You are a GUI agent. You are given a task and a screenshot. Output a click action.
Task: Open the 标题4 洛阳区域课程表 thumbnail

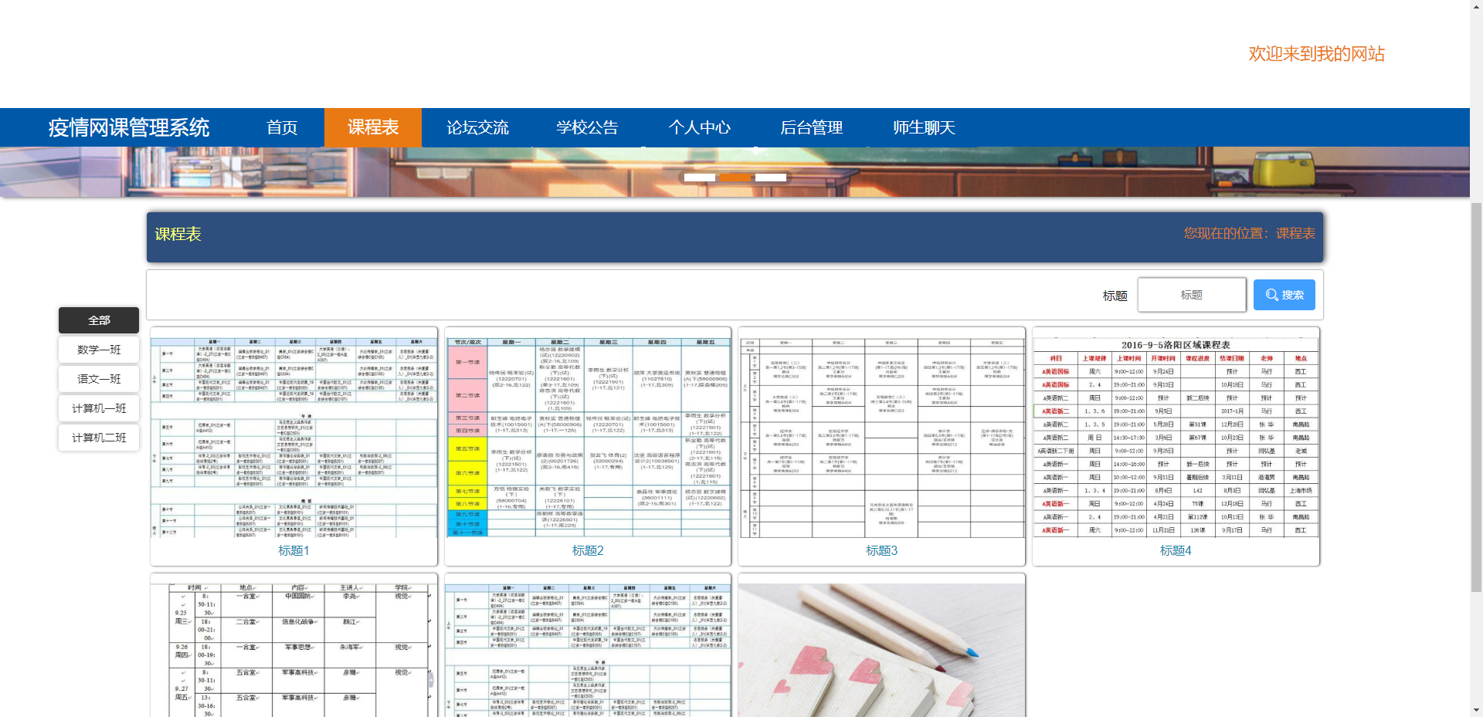tap(1176, 437)
